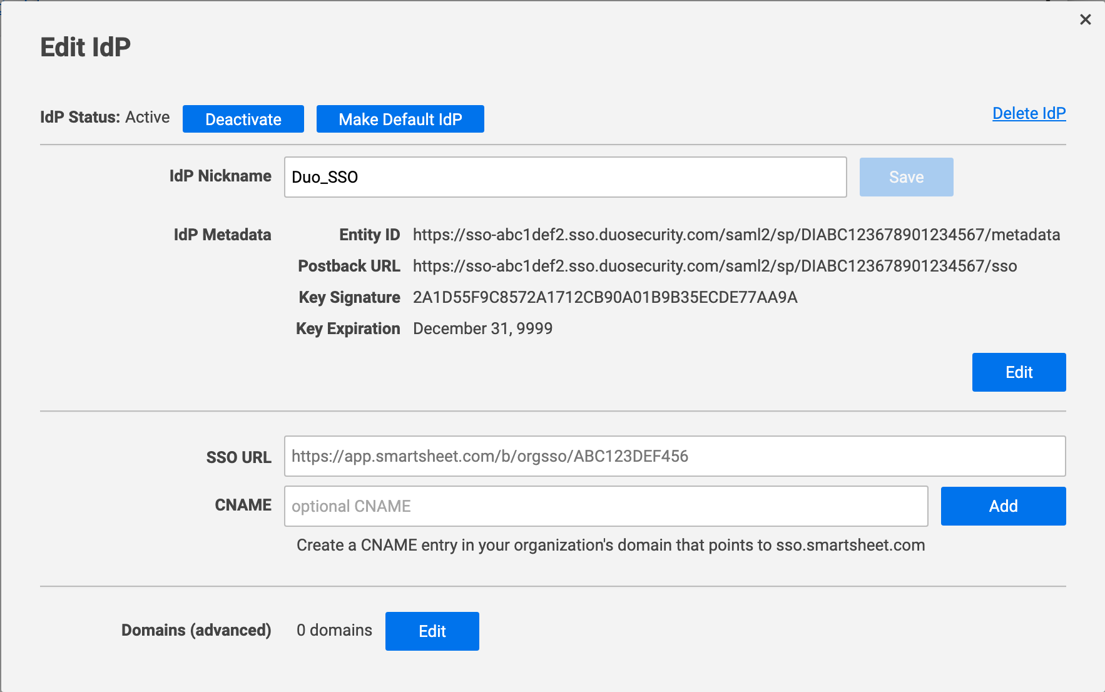Save the IdP Nickname change

point(906,176)
